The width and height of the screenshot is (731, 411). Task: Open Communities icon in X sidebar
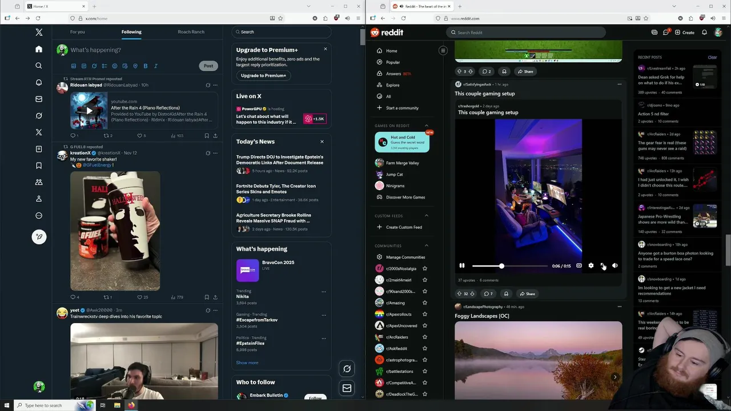pyautogui.click(x=39, y=182)
